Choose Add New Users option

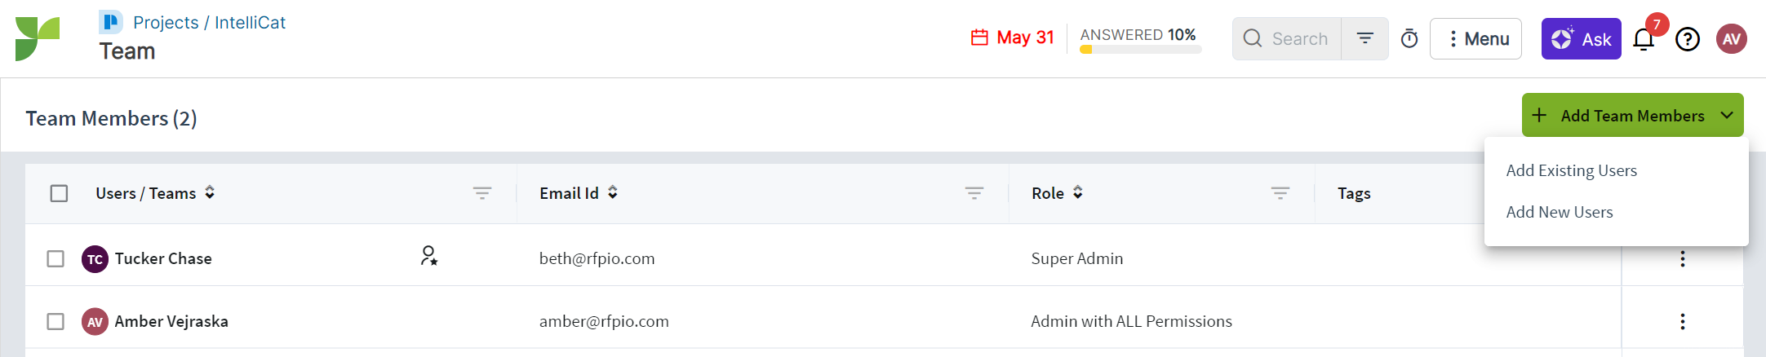tap(1560, 212)
